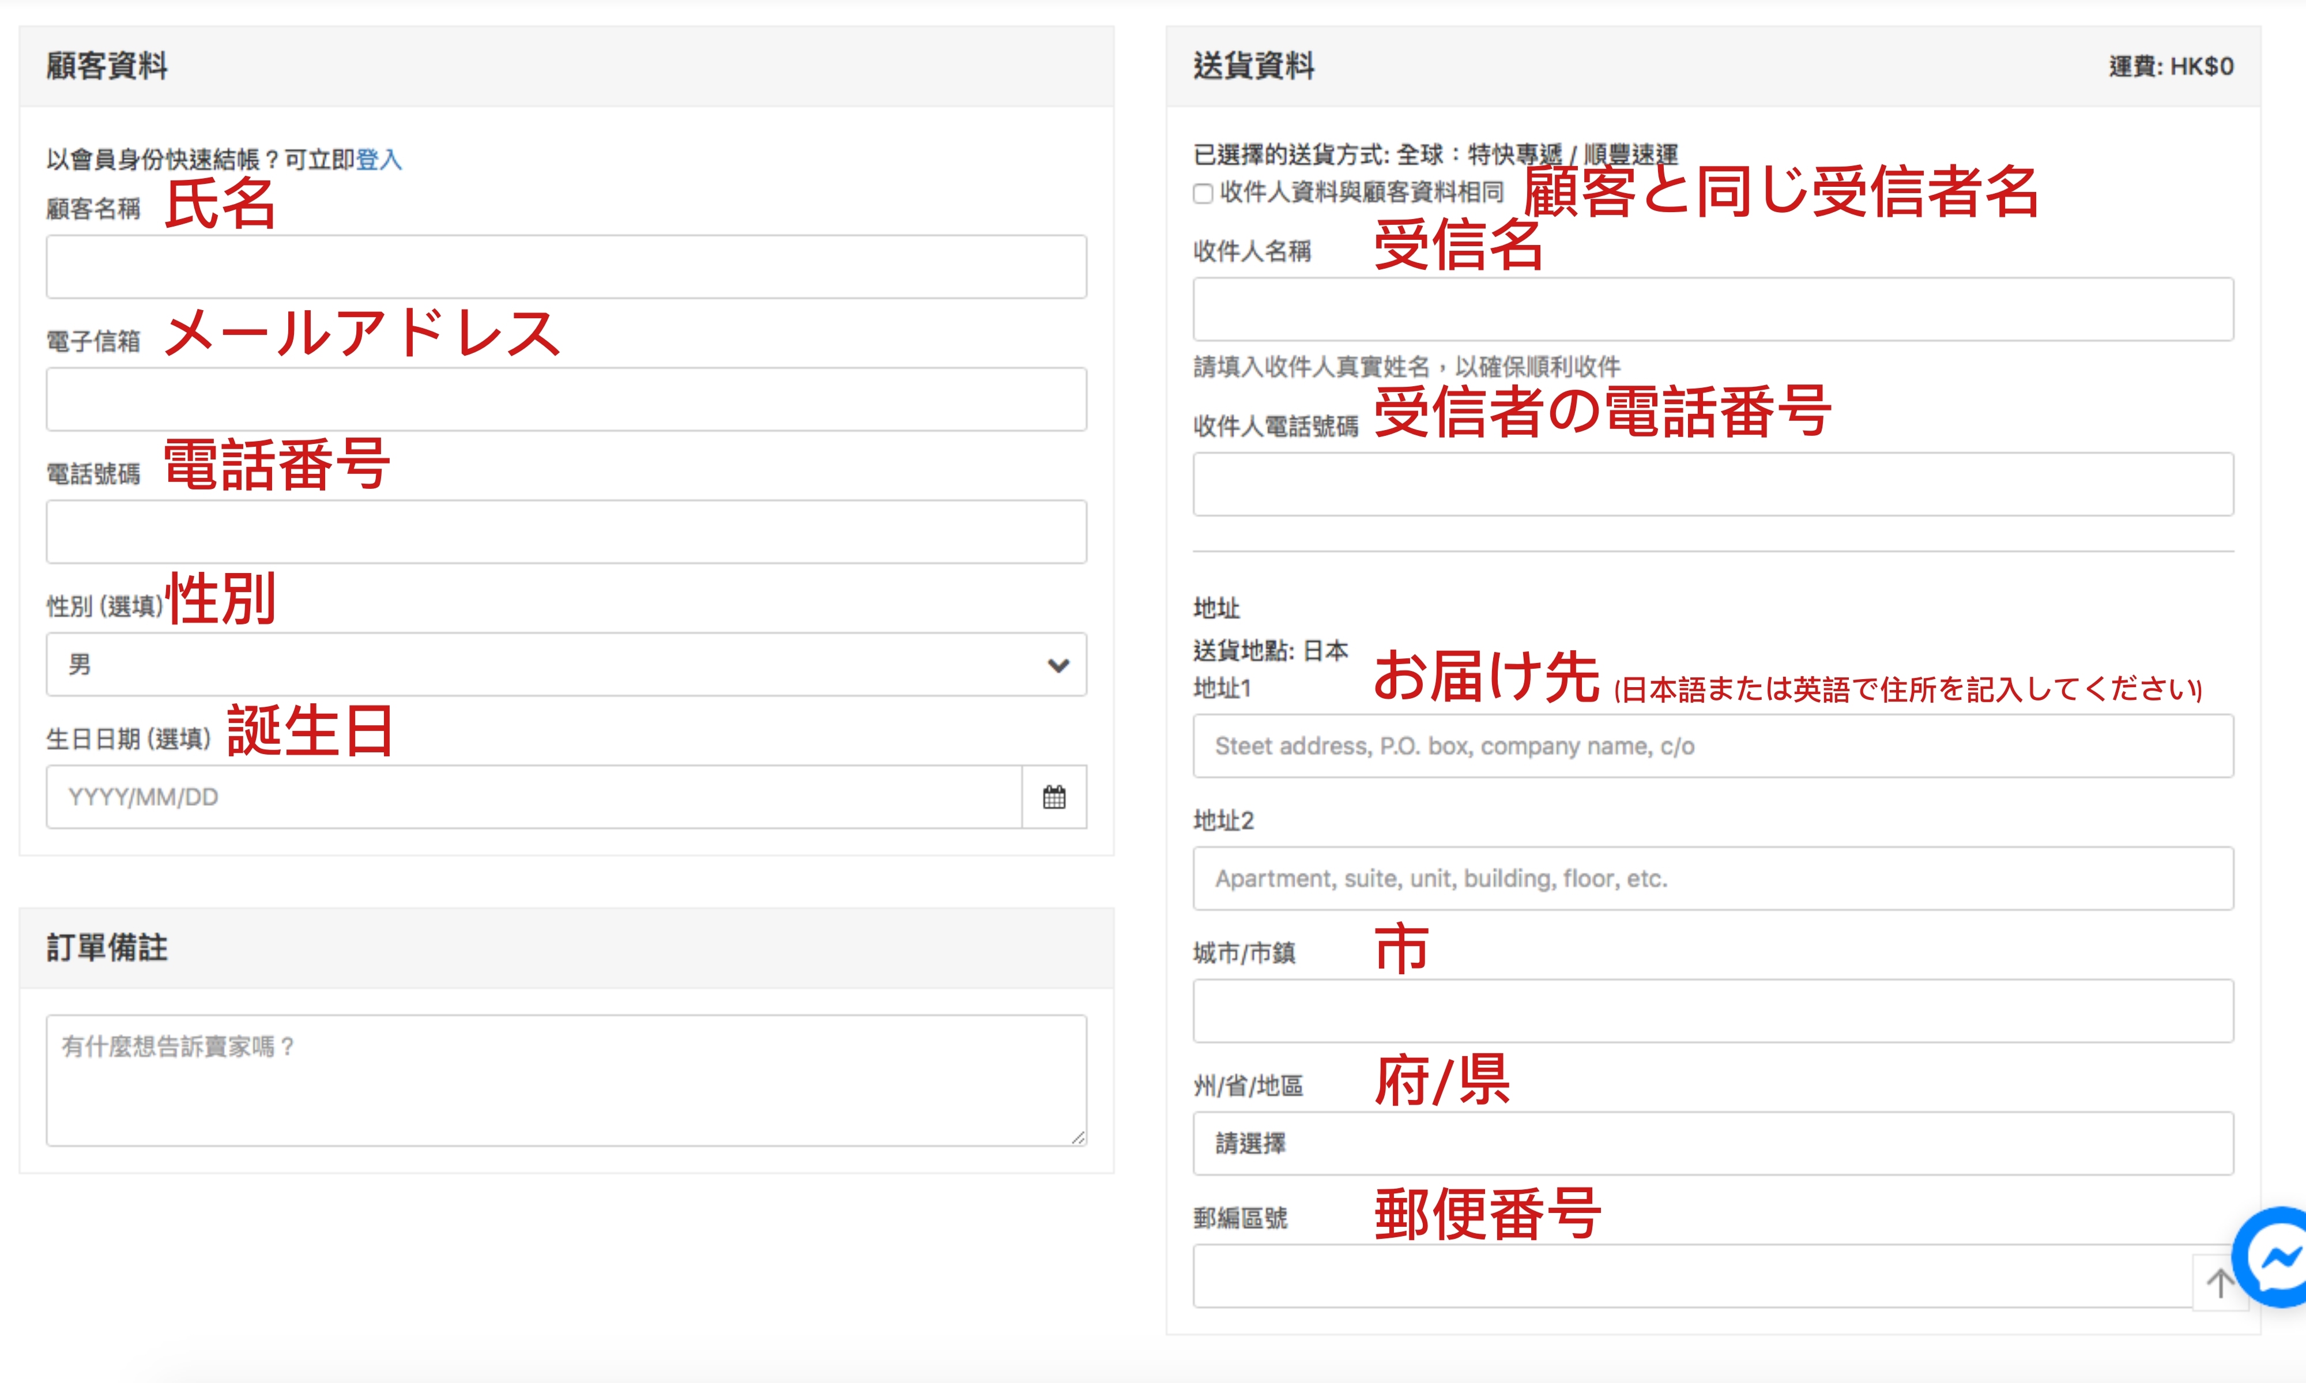Open the birthday calendar picker icon
Viewport: 2306px width, 1383px height.
[x=1054, y=798]
